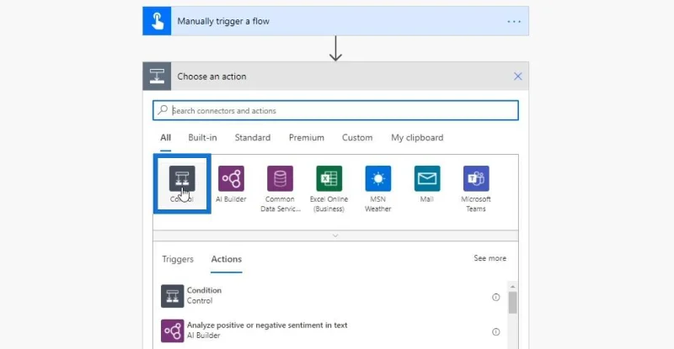This screenshot has height=349, width=674.
Task: Add Analyze positive or negative sentiment action
Action: tap(331, 331)
